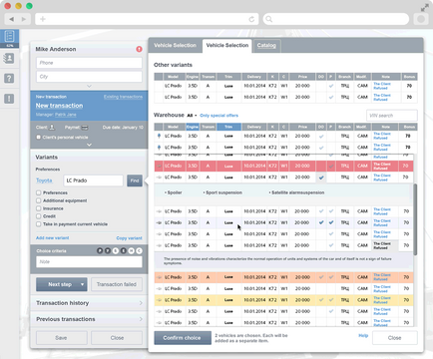The height and width of the screenshot is (359, 433).
Task: Check Client's personal vehicle
Action: [39, 137]
